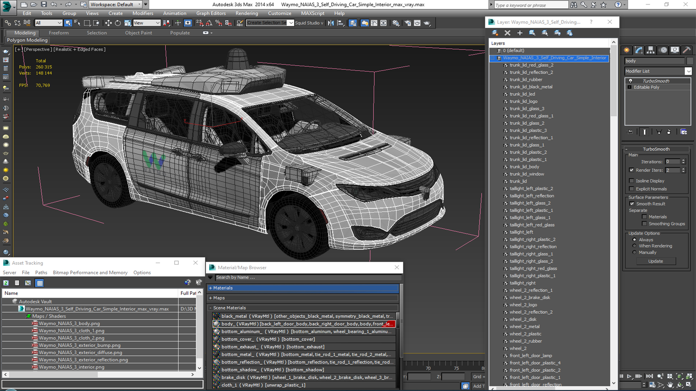This screenshot has height=391, width=696.
Task: Open the Display command panel tab
Action: pos(675,50)
